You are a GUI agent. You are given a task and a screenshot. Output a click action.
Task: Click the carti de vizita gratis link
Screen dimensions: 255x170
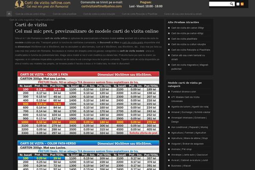point(133,42)
